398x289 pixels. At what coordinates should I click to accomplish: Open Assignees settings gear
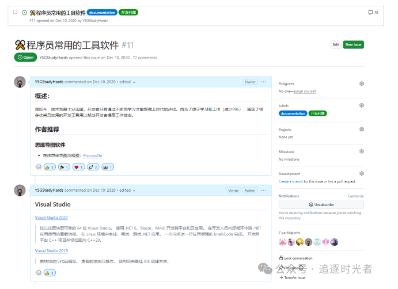point(362,83)
